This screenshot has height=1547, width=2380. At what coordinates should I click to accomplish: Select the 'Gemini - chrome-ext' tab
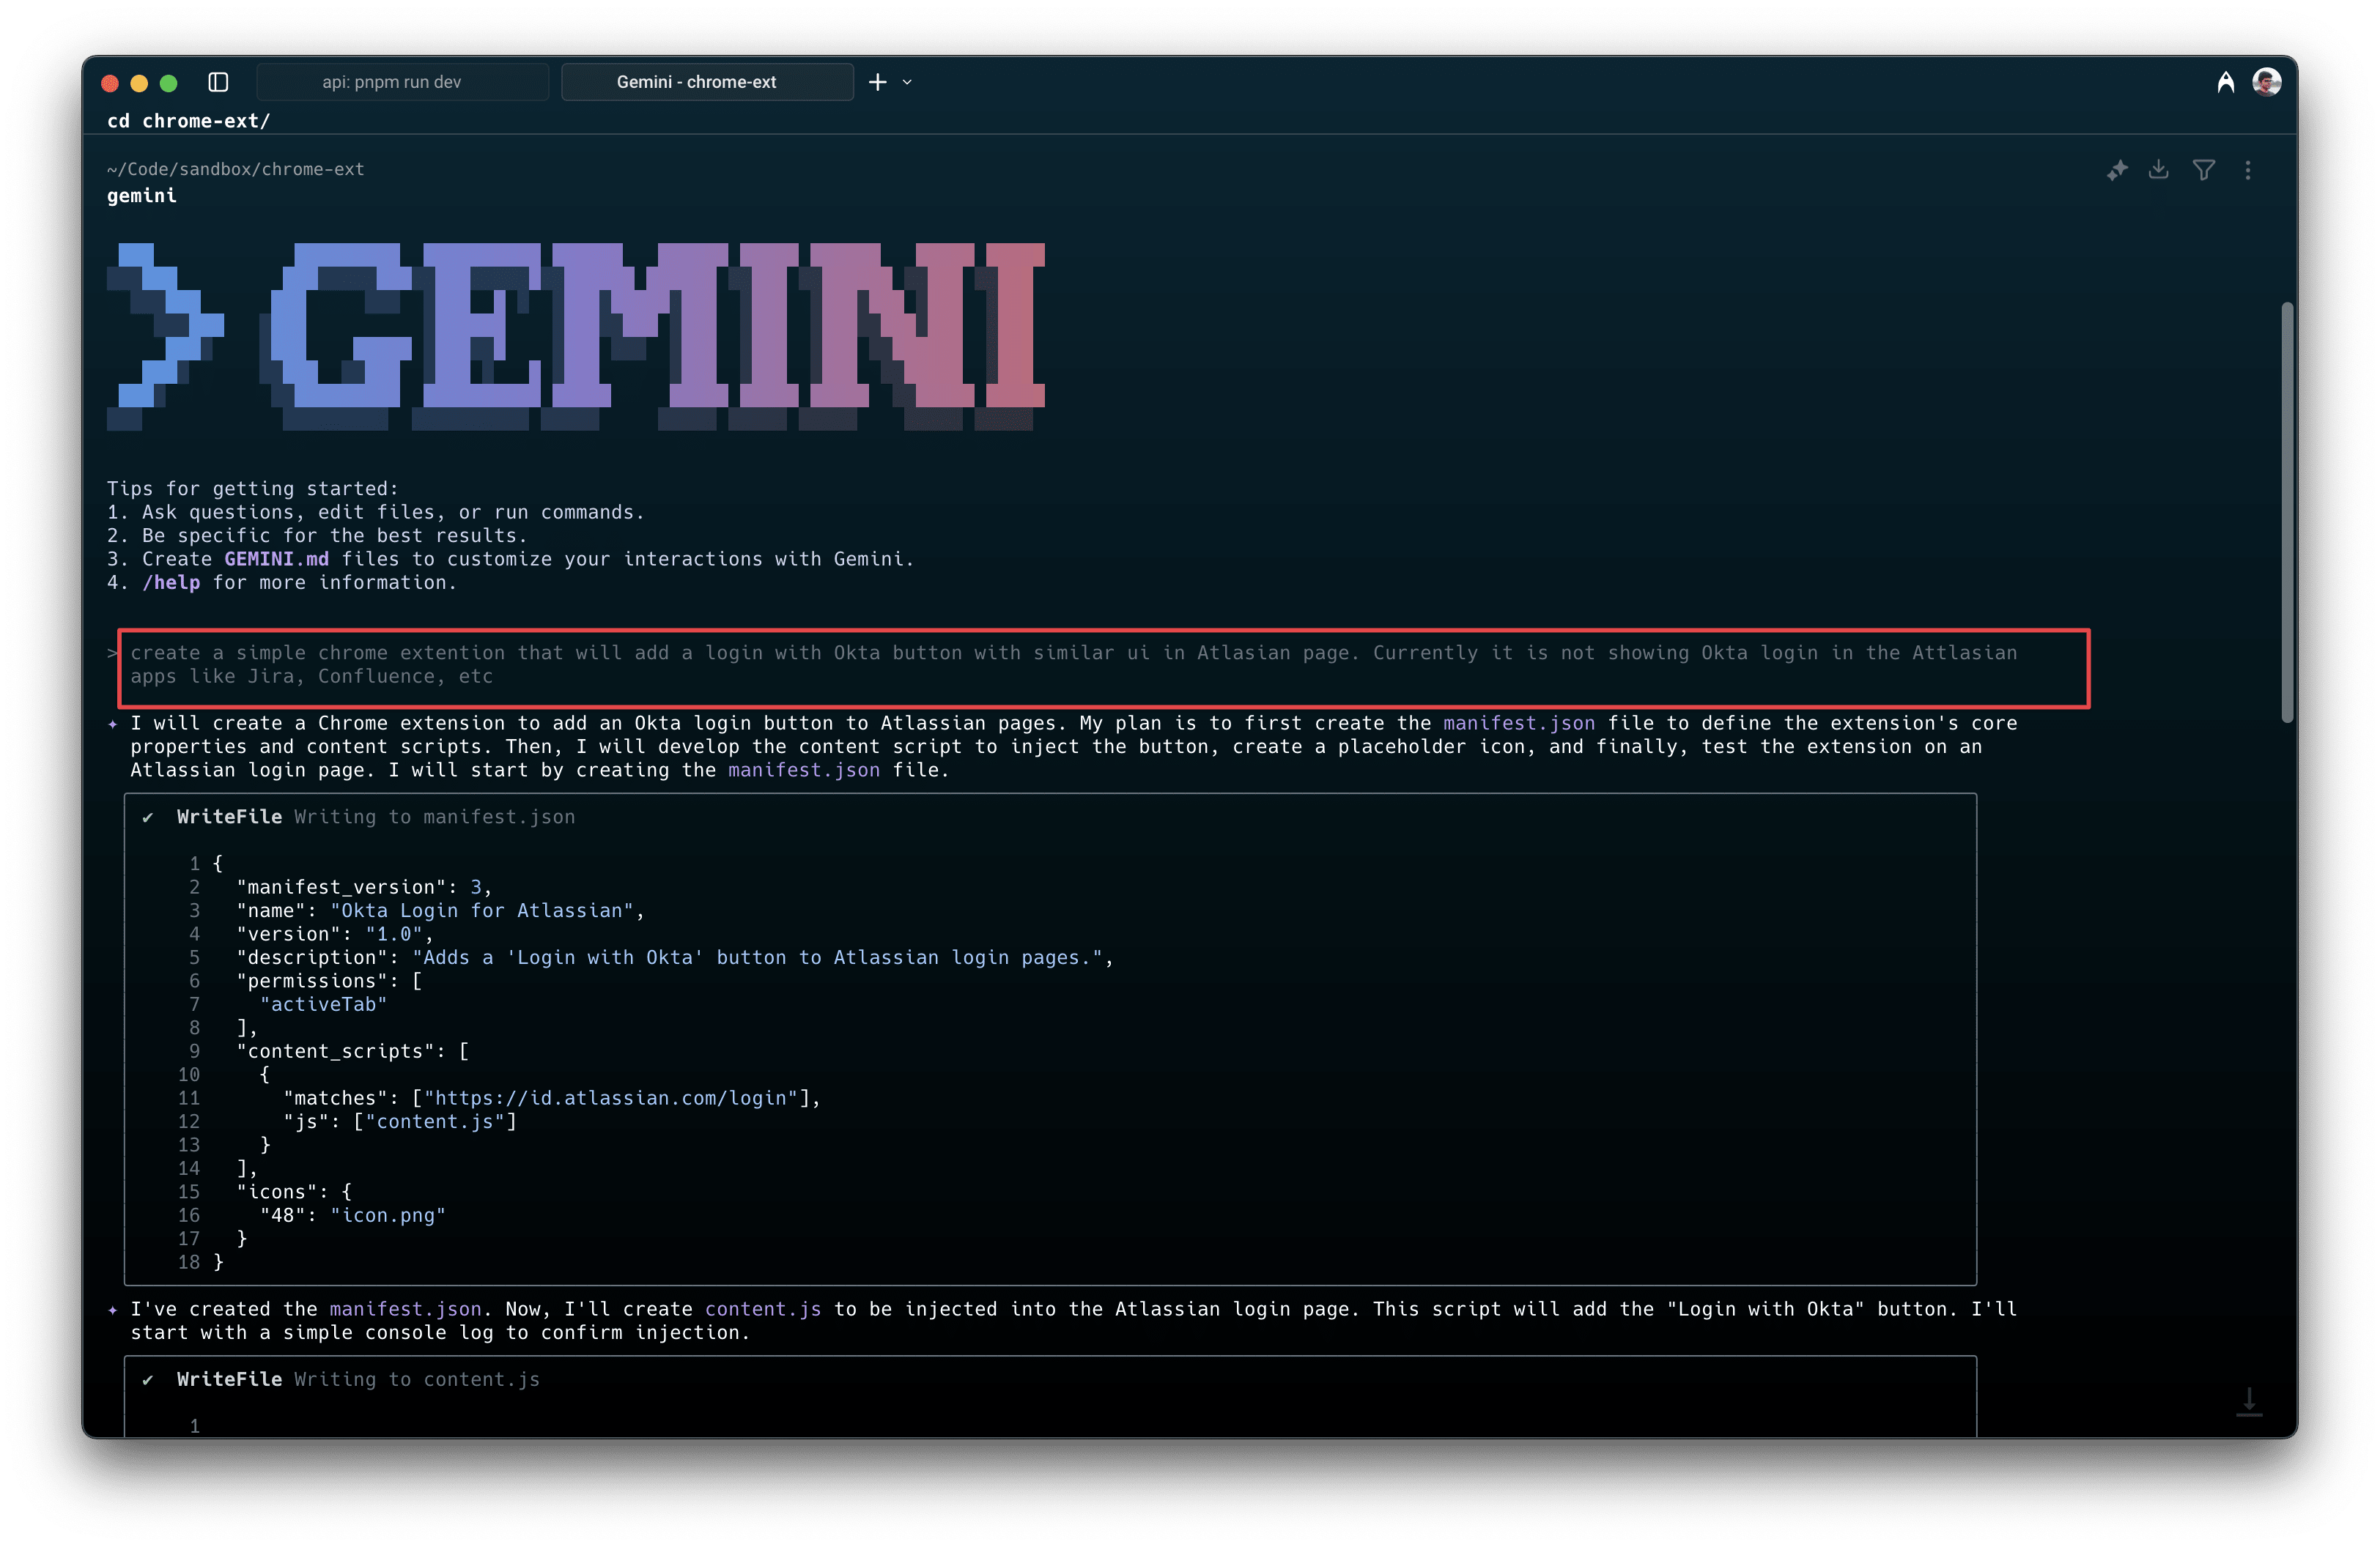[x=707, y=82]
